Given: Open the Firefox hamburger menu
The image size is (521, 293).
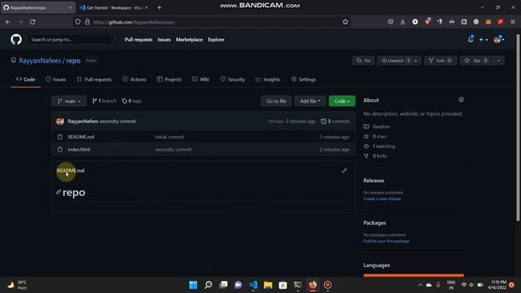Looking at the screenshot, I should pyautogui.click(x=513, y=22).
